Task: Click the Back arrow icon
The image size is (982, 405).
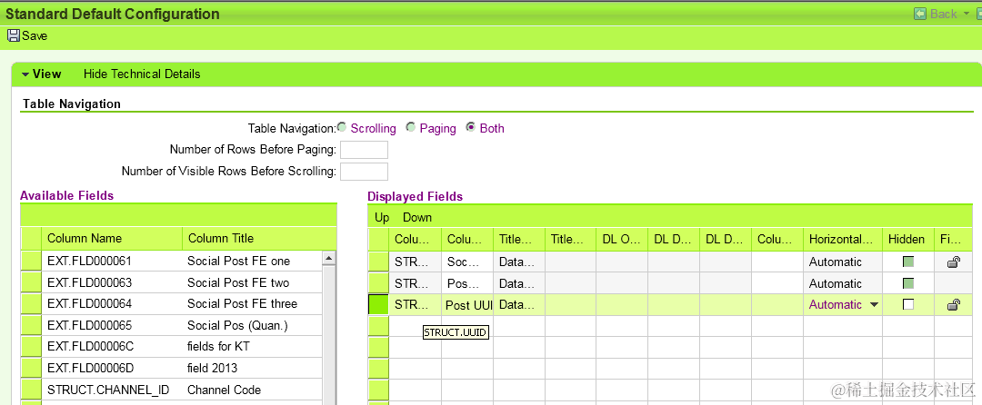Action: point(920,13)
